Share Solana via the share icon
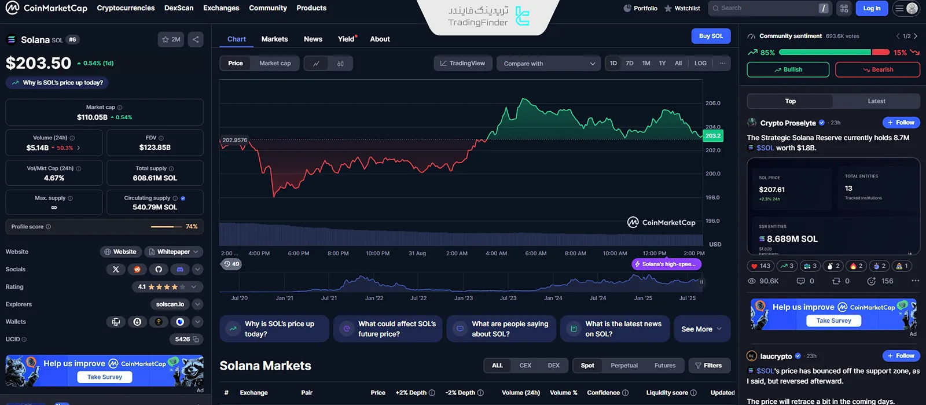The height and width of the screenshot is (405, 926). pyautogui.click(x=196, y=39)
